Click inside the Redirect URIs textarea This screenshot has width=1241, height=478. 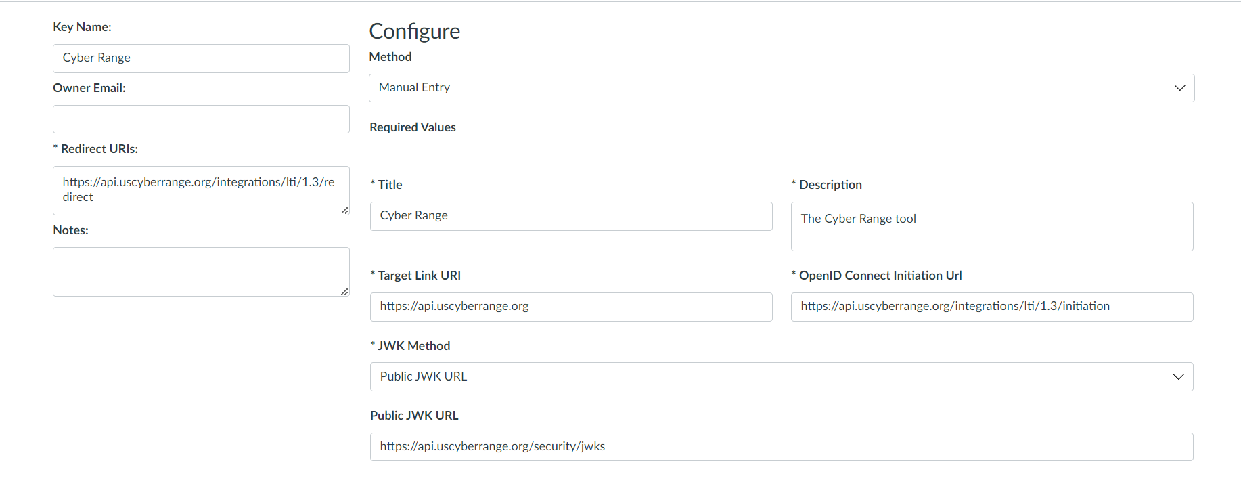point(201,190)
